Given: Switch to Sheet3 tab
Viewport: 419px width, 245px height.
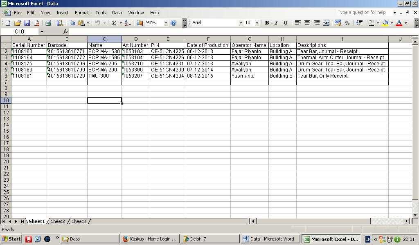Looking at the screenshot, I should pos(79,221).
